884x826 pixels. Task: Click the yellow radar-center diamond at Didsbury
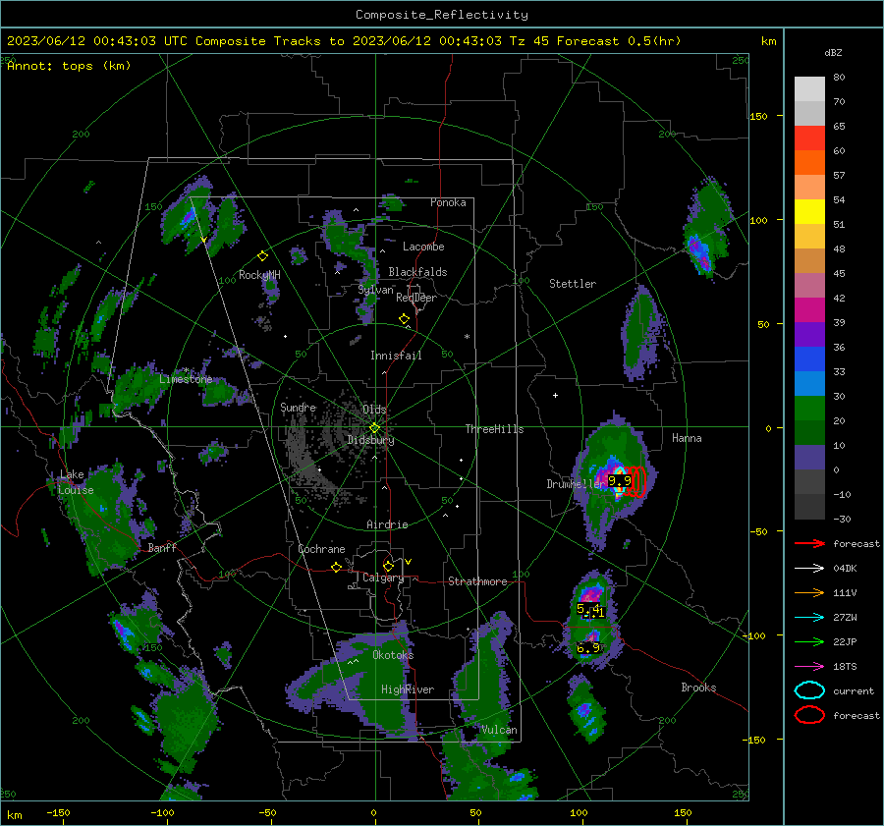(374, 428)
